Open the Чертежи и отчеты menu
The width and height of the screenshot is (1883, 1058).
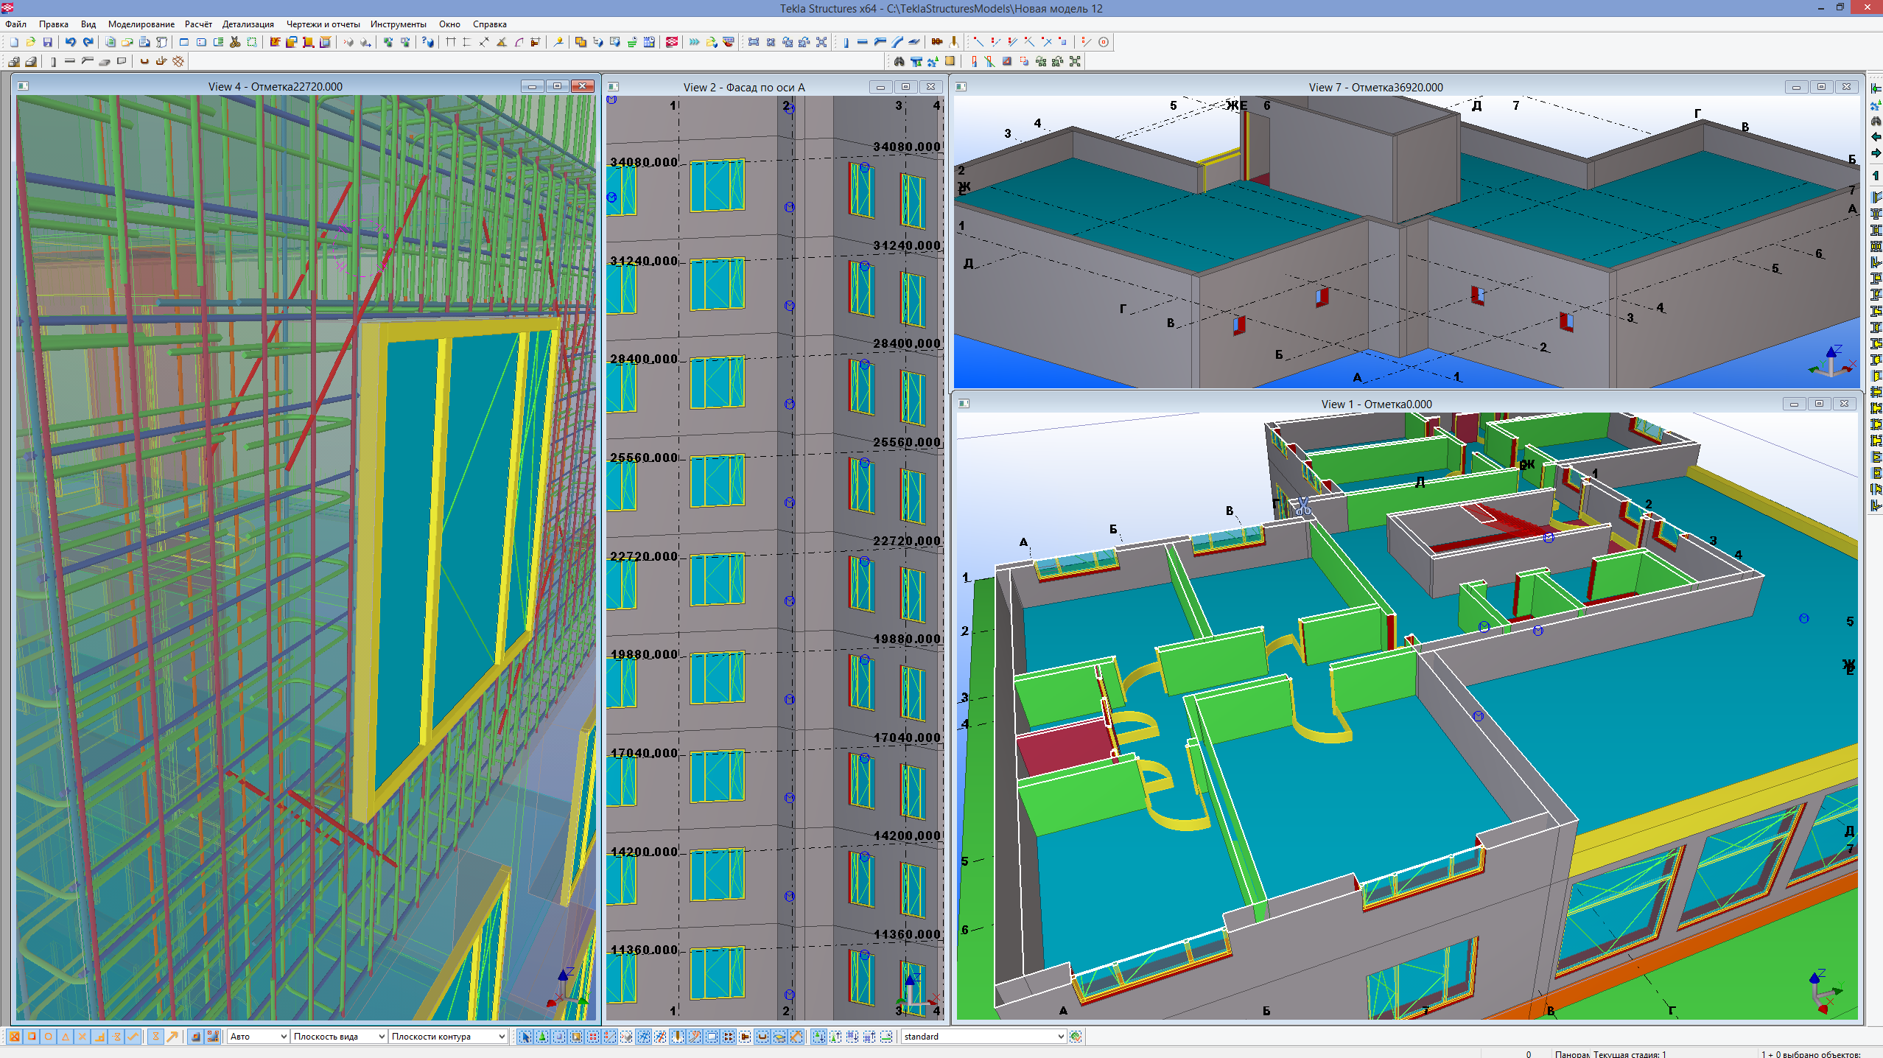(323, 24)
